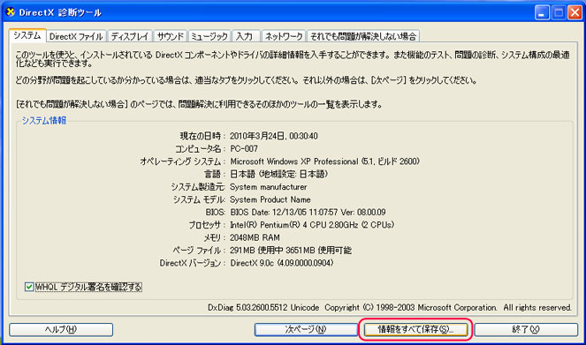Click the システム情報 group label
The image size is (586, 345).
pos(44,121)
